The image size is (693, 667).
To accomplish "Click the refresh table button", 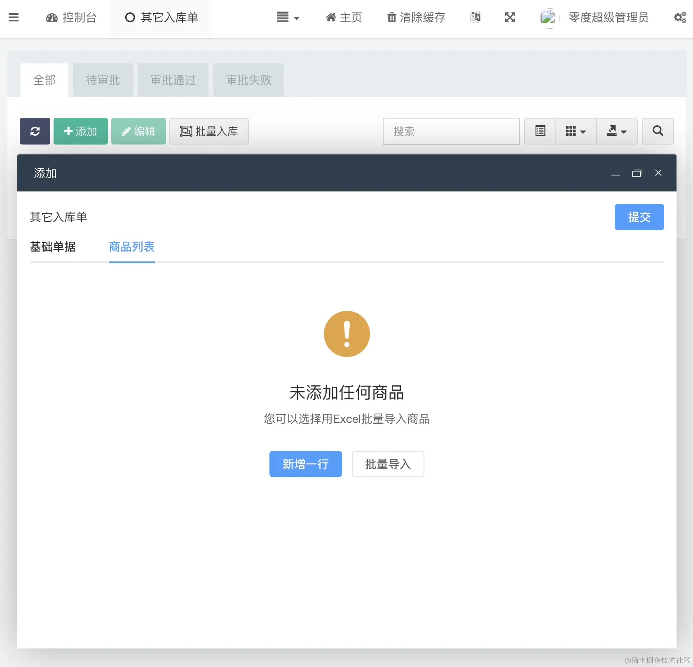I will click(35, 131).
